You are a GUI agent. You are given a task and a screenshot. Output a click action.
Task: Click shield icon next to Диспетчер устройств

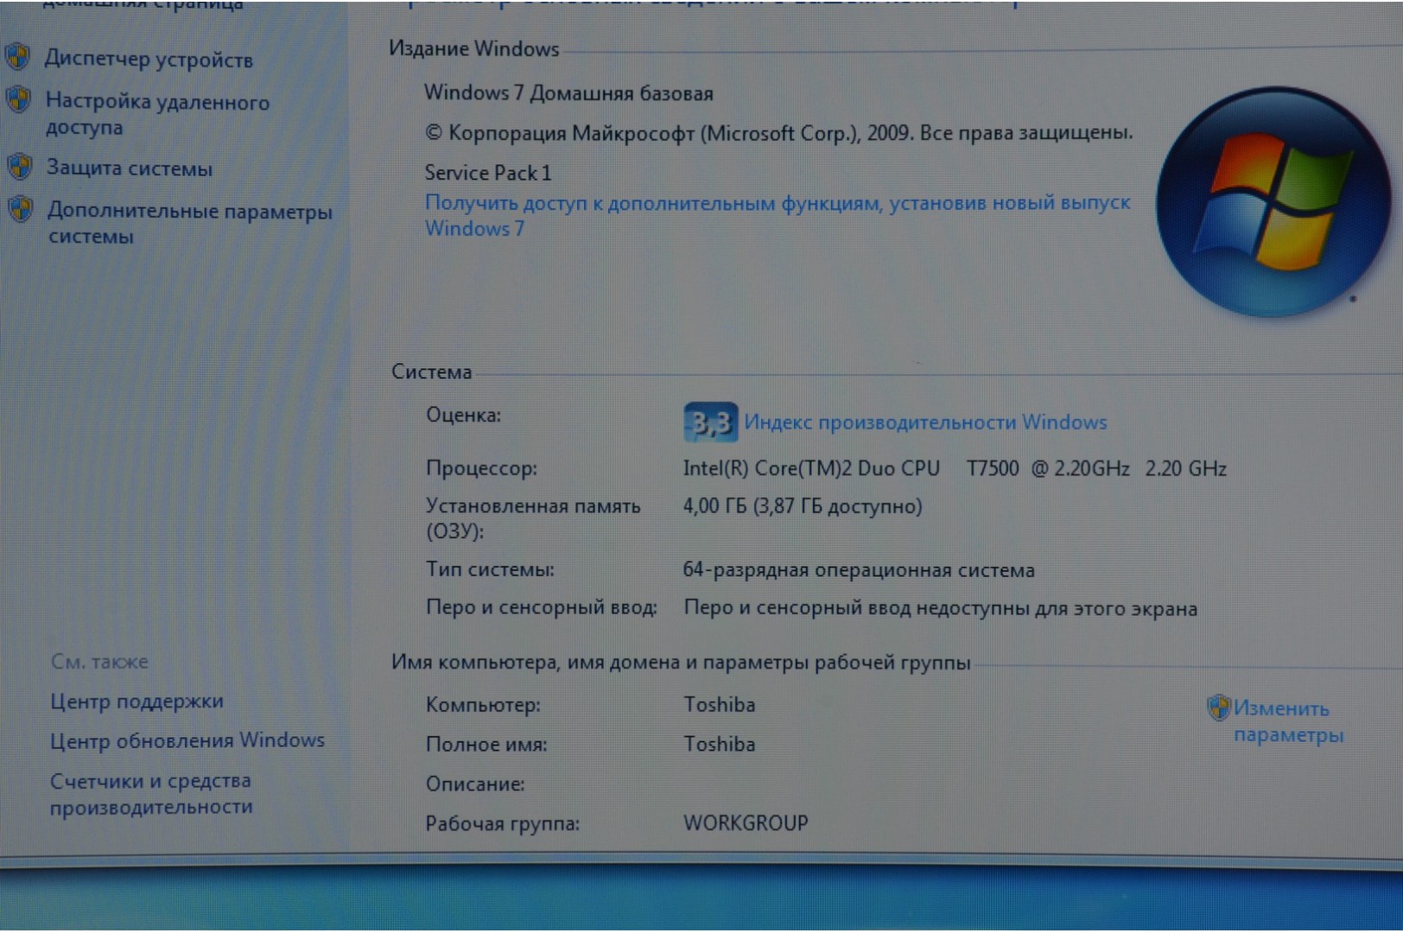point(17,58)
